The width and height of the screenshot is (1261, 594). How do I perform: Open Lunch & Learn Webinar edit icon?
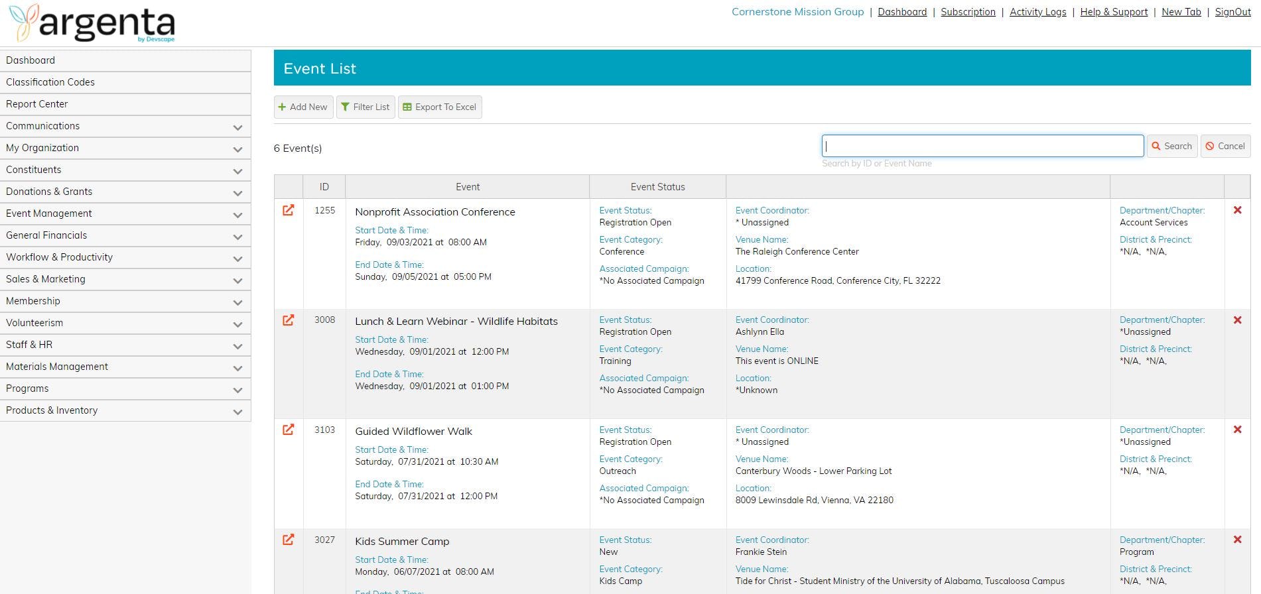288,320
